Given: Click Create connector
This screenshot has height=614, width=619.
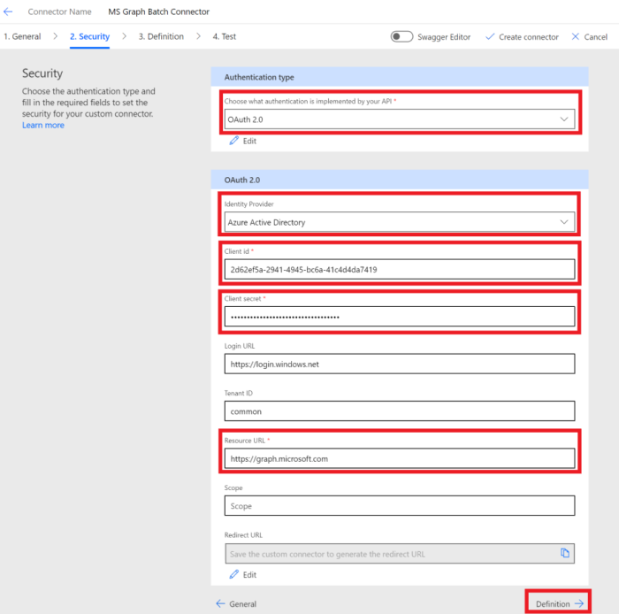Looking at the screenshot, I should pos(522,37).
